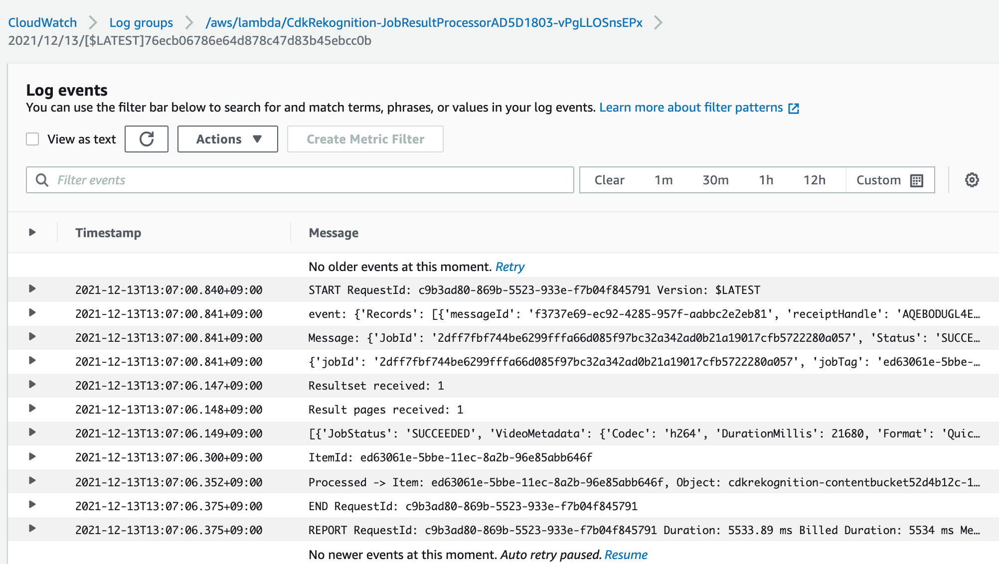Expand the Message JobId log row
Viewport: 999px width, 564px height.
tap(32, 337)
